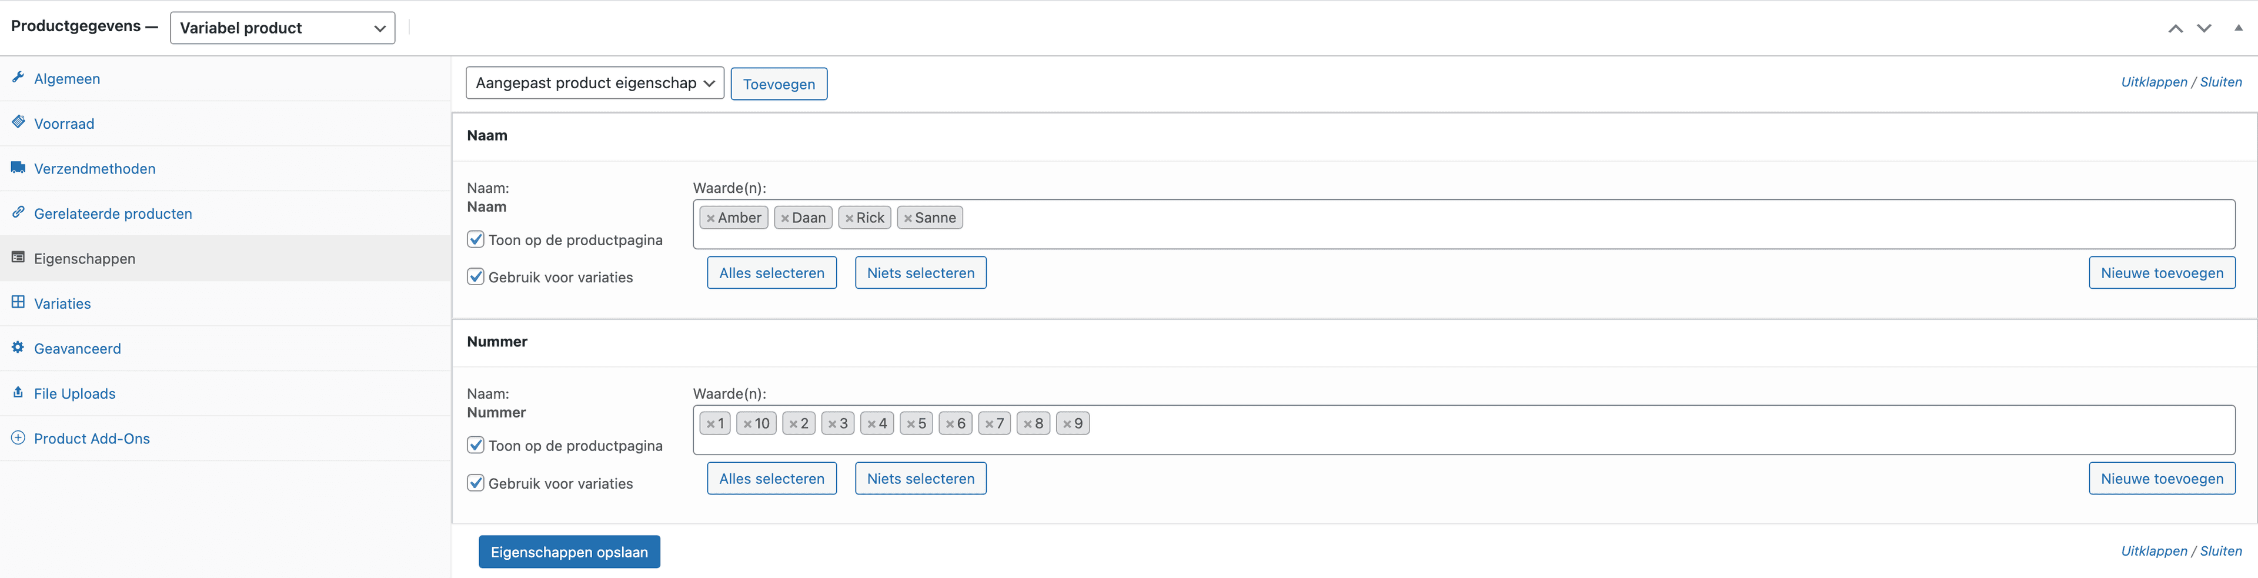2258x578 pixels.
Task: Click the wrench icon beside Algemeen
Action: [x=18, y=77]
